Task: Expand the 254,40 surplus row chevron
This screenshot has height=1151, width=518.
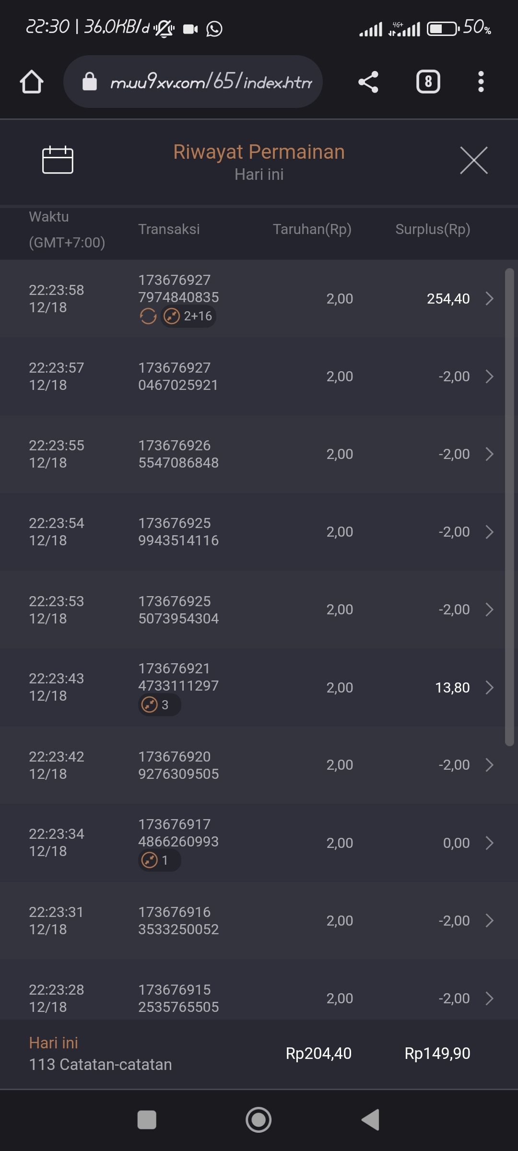Action: coord(489,299)
